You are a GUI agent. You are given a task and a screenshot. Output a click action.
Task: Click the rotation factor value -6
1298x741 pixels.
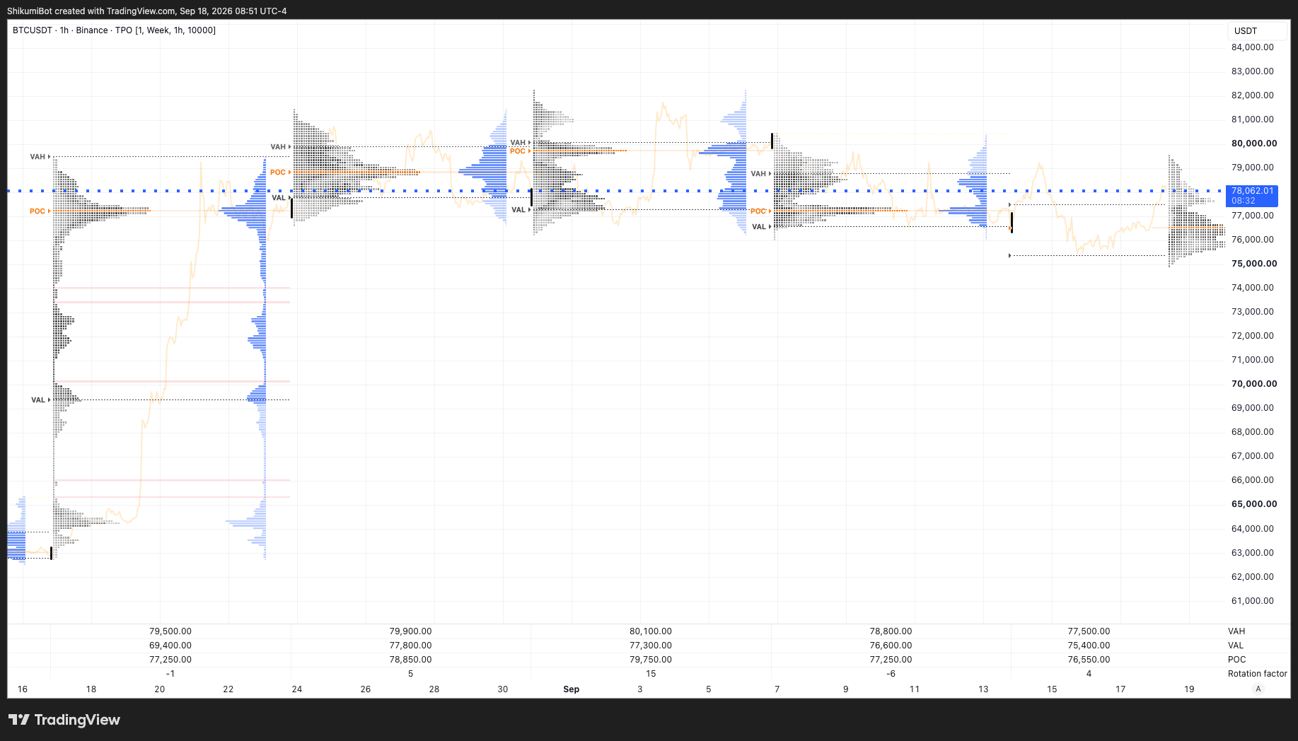click(x=891, y=674)
